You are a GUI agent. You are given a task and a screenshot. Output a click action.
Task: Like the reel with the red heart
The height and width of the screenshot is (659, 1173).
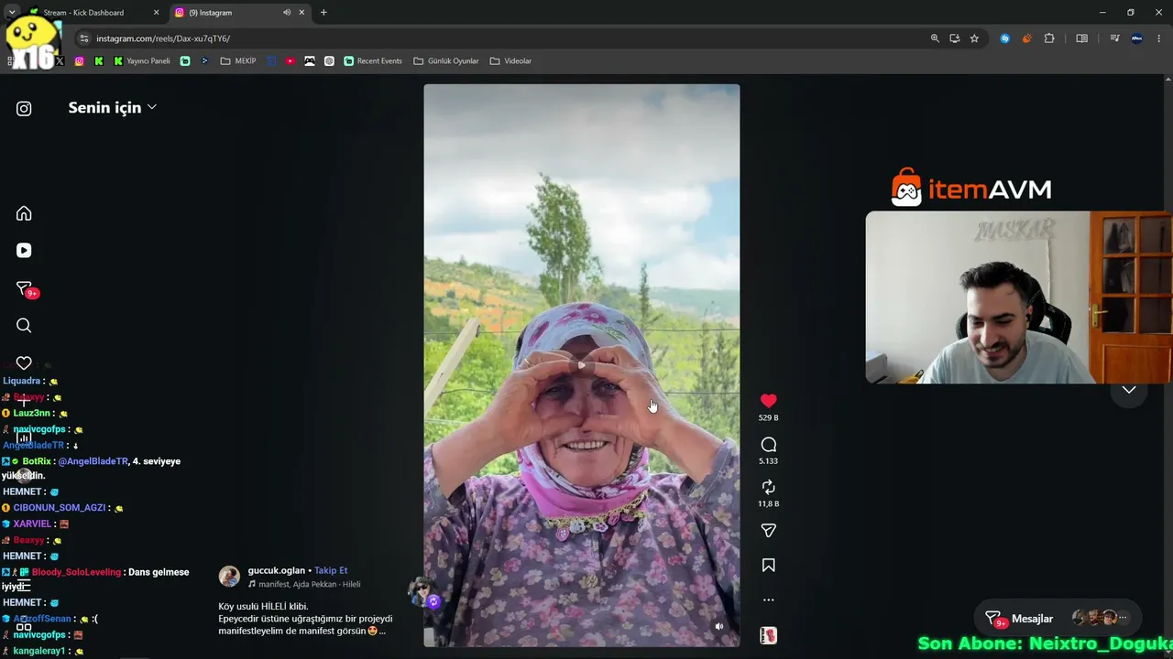[769, 401]
